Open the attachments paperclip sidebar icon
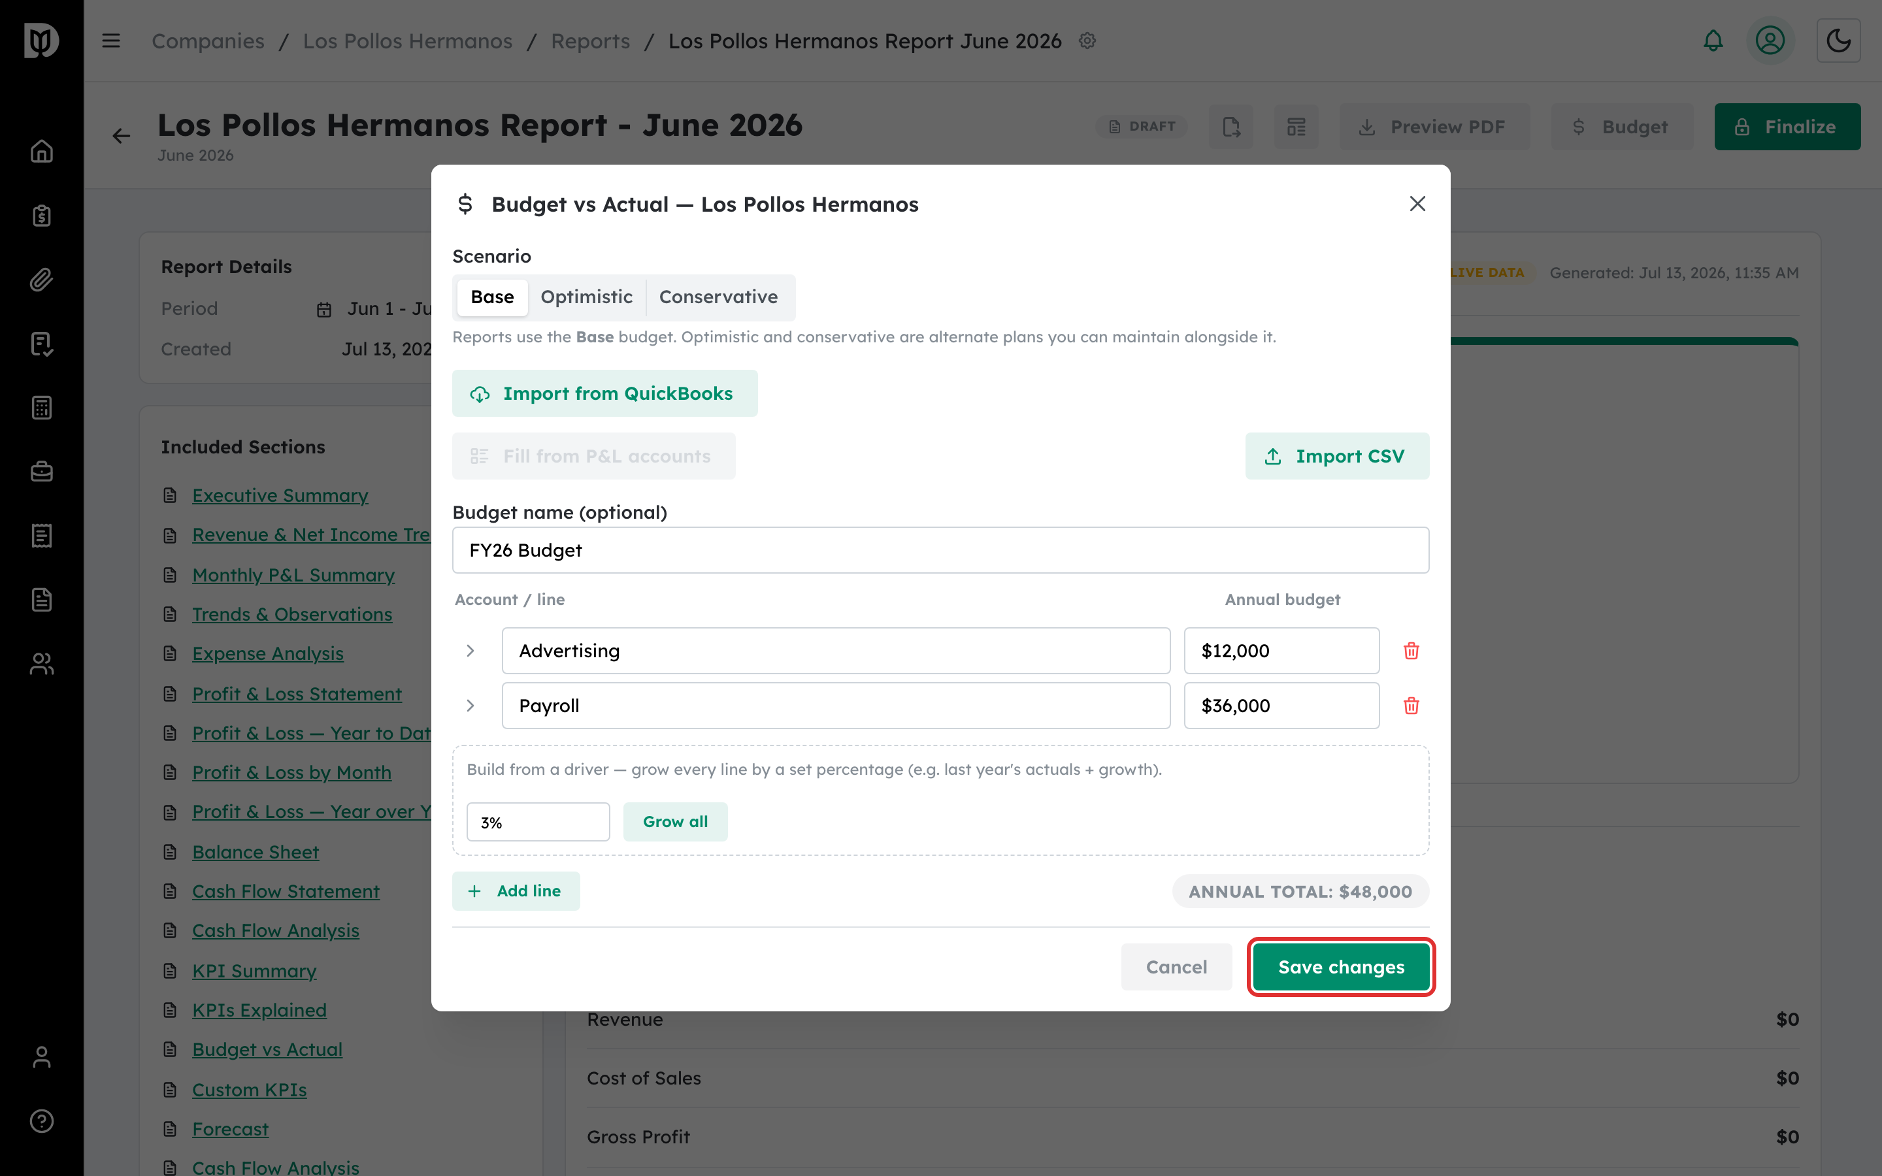1882x1176 pixels. click(41, 279)
